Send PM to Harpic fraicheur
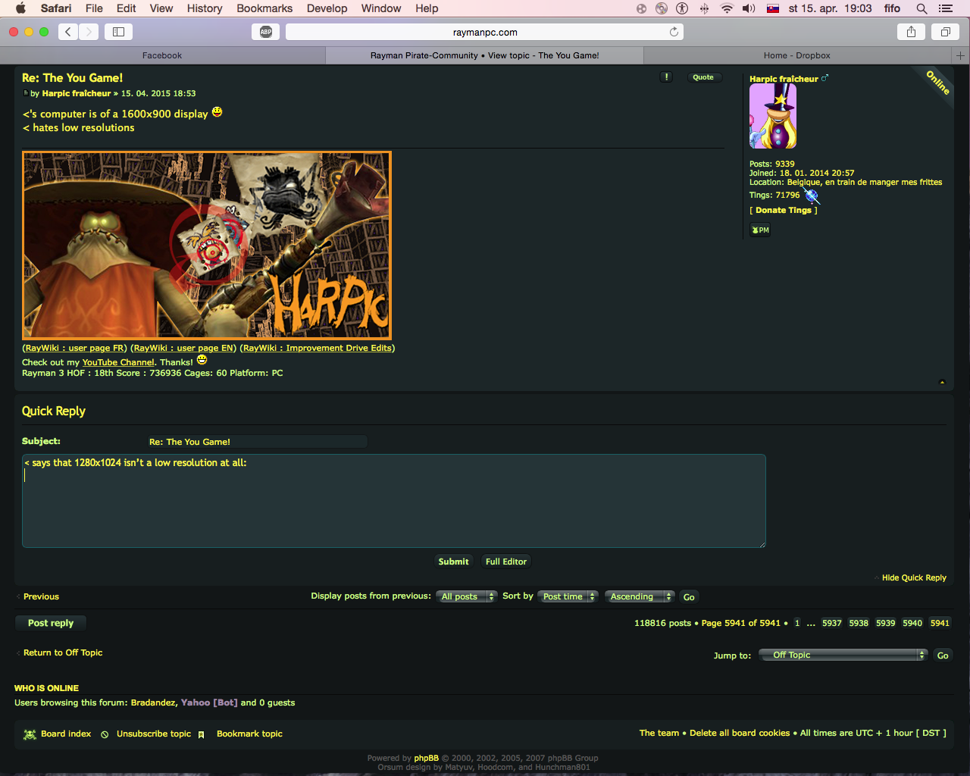Image resolution: width=970 pixels, height=776 pixels. click(760, 230)
